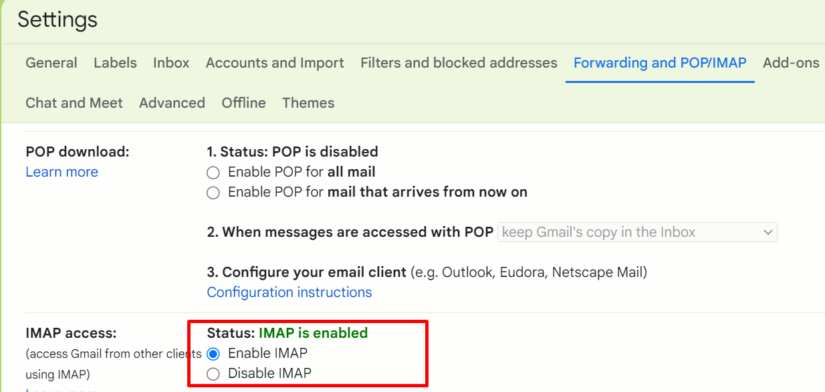Enable POP for all mail
The image size is (825, 392).
[213, 172]
